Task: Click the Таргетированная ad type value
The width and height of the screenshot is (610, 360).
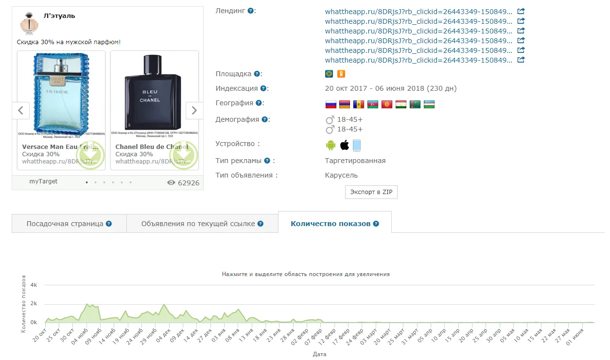Action: pos(355,161)
